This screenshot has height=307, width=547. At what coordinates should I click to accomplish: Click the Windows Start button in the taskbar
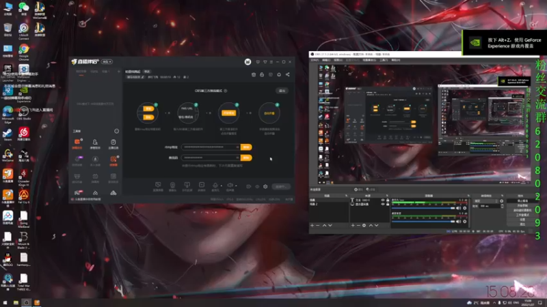tap(5, 302)
